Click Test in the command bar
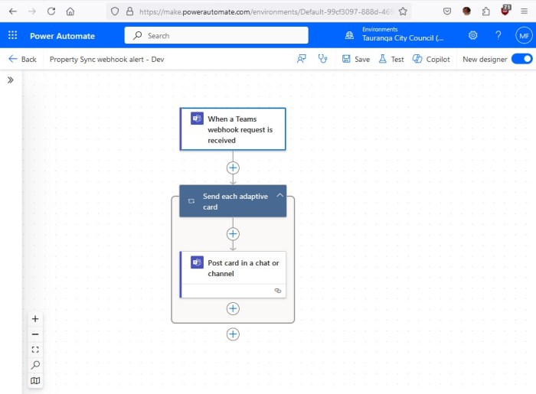The image size is (536, 394). (x=391, y=59)
